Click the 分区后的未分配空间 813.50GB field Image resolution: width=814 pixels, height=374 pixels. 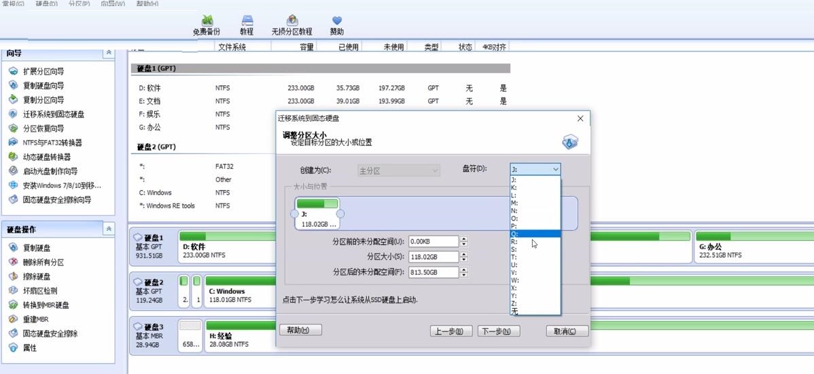tap(433, 272)
